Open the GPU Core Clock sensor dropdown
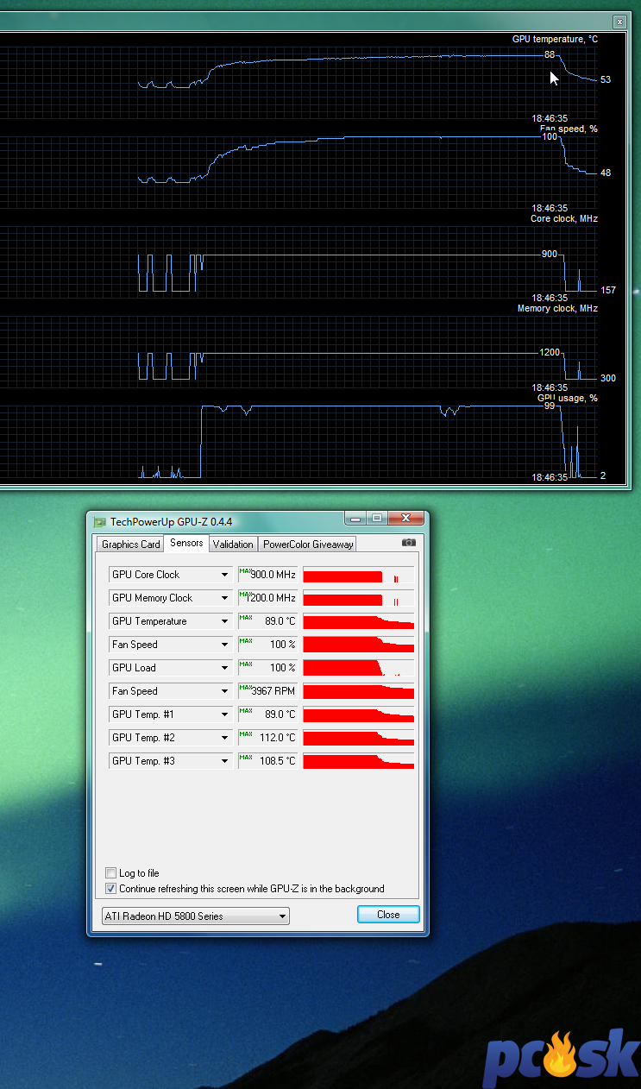The image size is (641, 1089). 225,575
